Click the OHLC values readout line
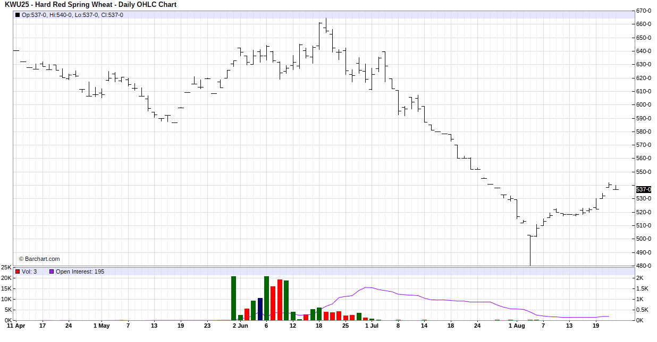 [x=72, y=15]
